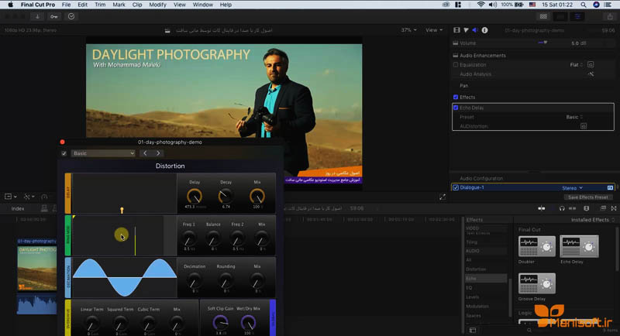The width and height of the screenshot is (620, 336).
Task: Select the Distortion effects category
Action: coord(476,269)
